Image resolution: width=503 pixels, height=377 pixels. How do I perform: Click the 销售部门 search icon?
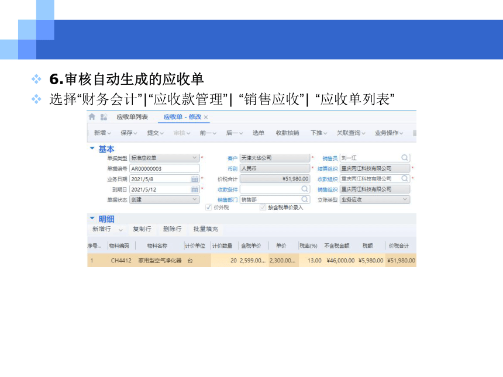click(305, 199)
